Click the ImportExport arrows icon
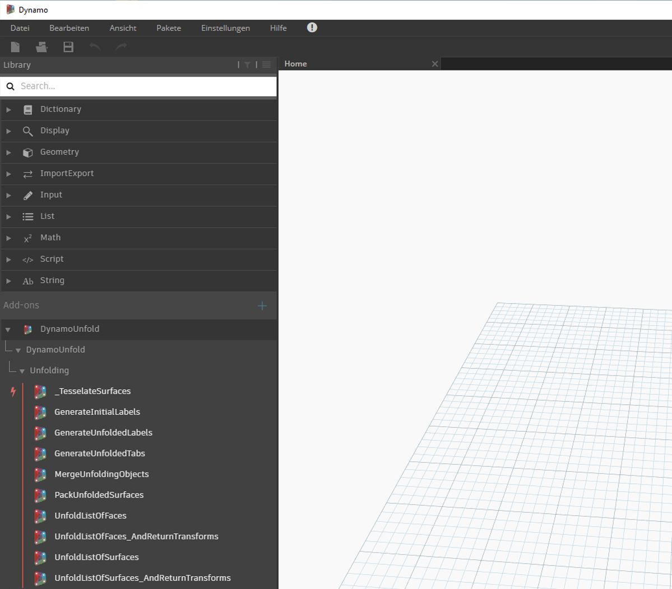The height and width of the screenshot is (589, 672). click(28, 174)
